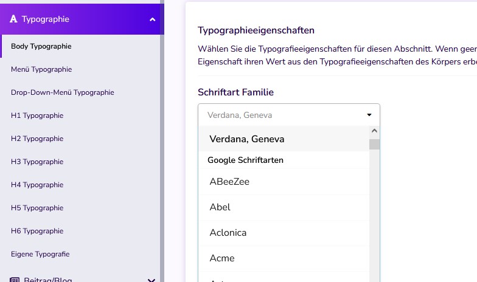The height and width of the screenshot is (282, 477).
Task: Collapse the Typographie section chevron
Action: pyautogui.click(x=152, y=19)
